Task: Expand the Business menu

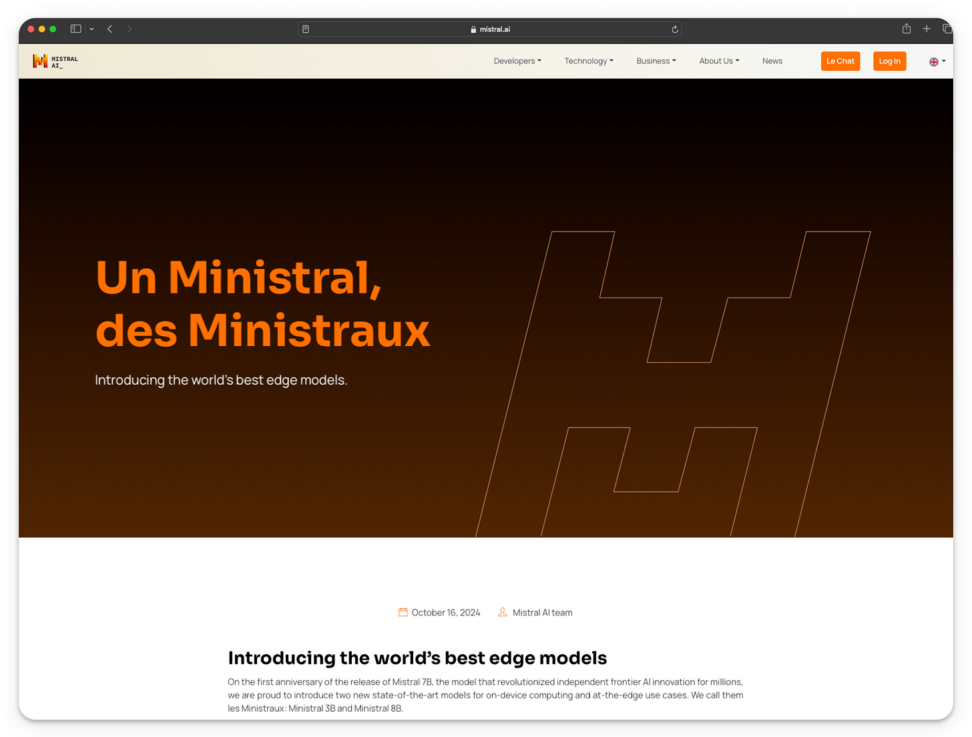Action: coord(656,61)
